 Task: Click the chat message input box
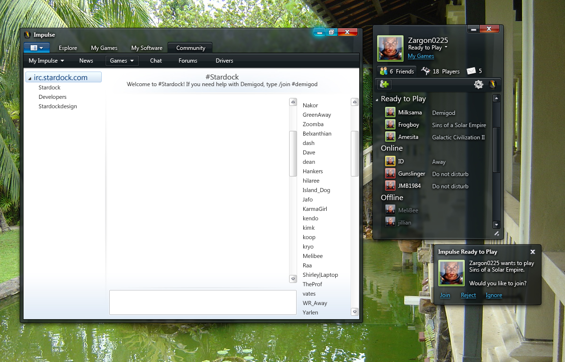[202, 302]
